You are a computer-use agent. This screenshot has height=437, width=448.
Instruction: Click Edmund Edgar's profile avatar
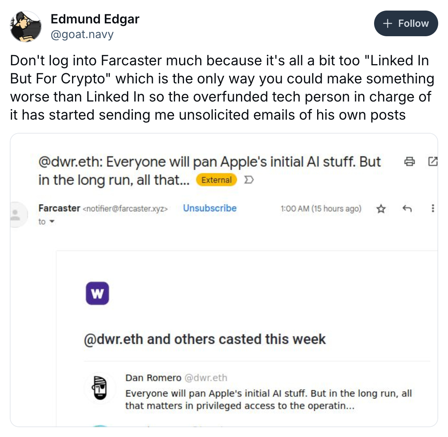click(x=26, y=26)
